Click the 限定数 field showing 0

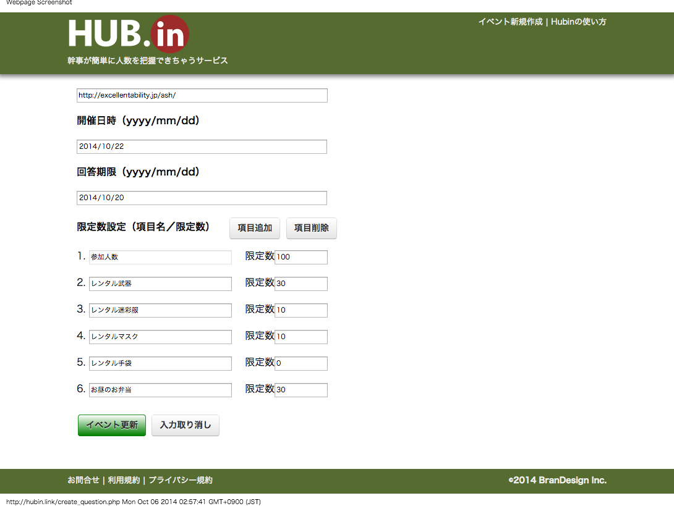[301, 363]
